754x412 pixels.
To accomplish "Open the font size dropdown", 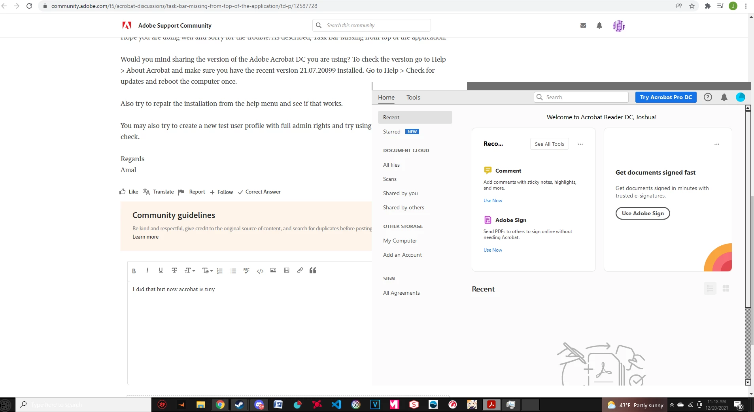I will (x=190, y=271).
